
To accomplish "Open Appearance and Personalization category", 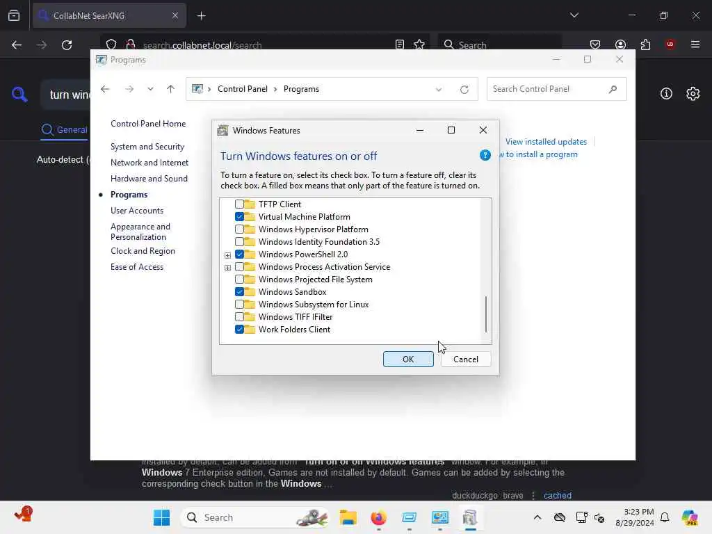I will pyautogui.click(x=140, y=232).
